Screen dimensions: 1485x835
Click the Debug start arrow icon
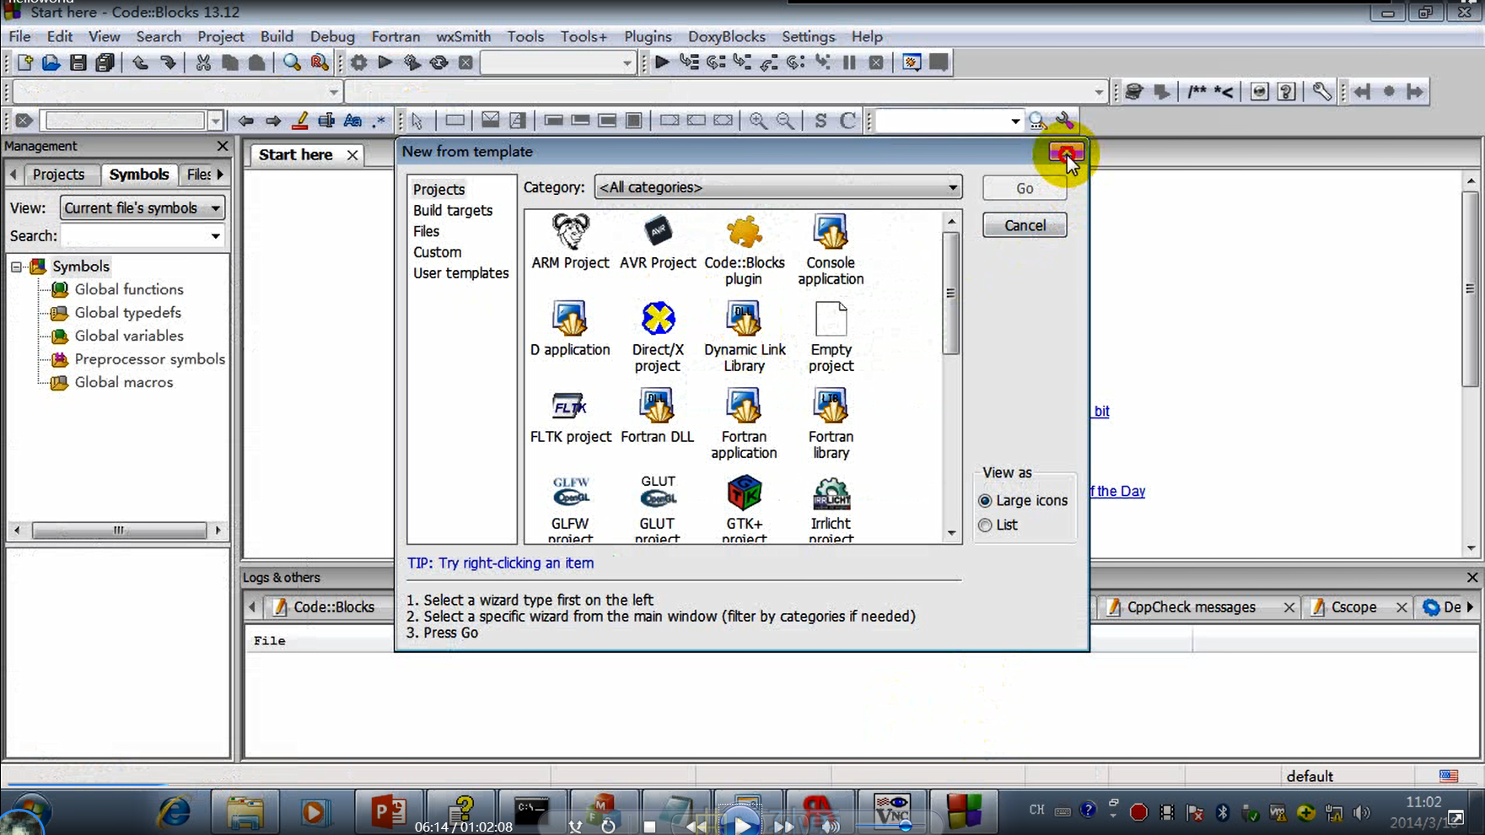tap(662, 62)
